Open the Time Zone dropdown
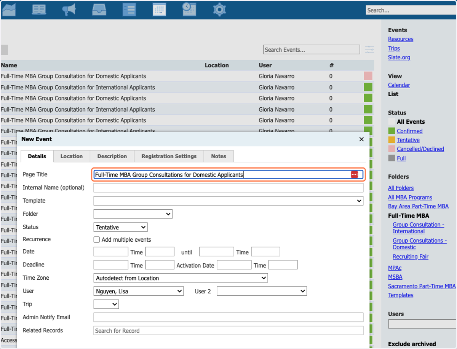The width and height of the screenshot is (457, 349). (x=181, y=278)
